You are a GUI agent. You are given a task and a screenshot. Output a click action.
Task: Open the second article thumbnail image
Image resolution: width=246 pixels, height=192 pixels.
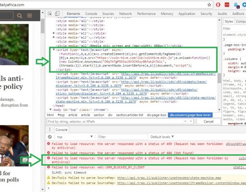pos(14,146)
